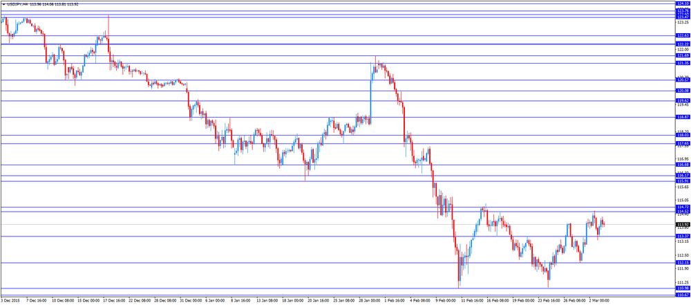The height and width of the screenshot is (305, 691).
Task: Click the 112.15 price level label
Action: pos(683,263)
